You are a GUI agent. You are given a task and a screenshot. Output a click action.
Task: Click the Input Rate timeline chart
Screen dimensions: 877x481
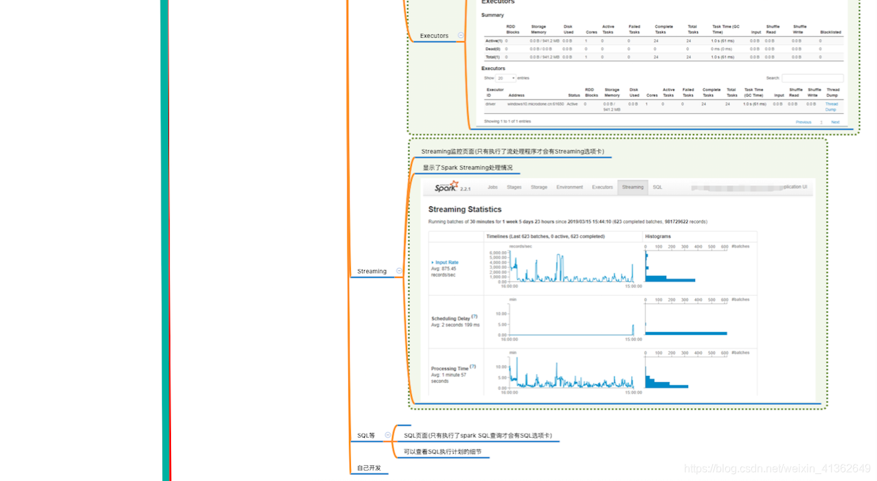pos(571,266)
